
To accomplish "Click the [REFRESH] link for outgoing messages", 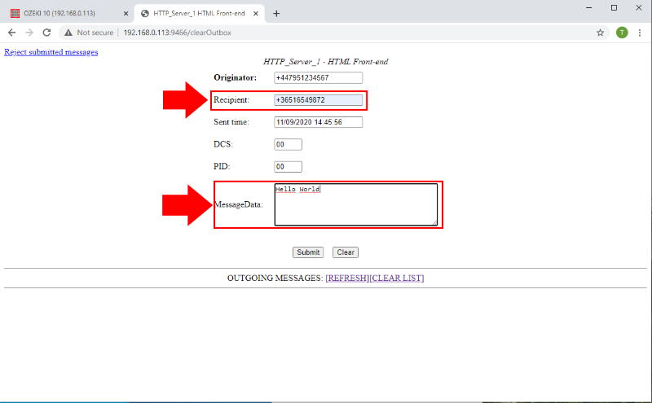I will (x=347, y=278).
